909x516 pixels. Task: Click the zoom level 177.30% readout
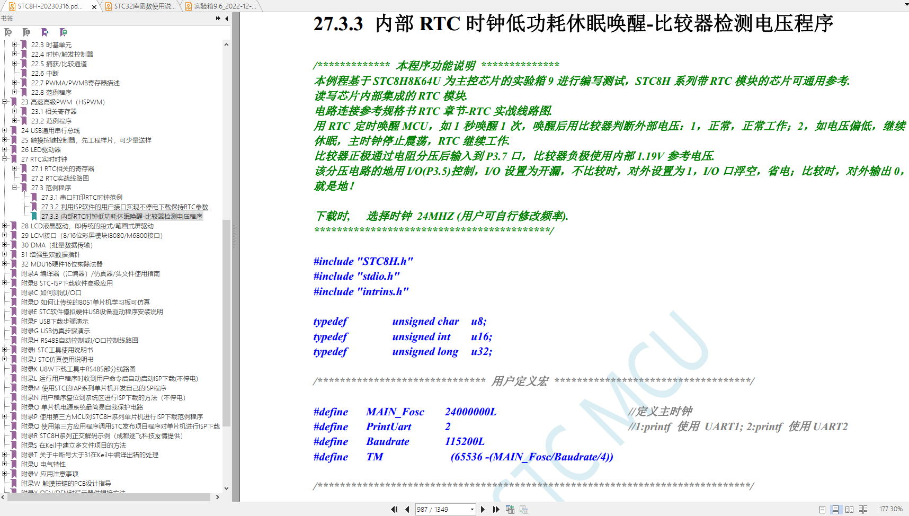point(891,509)
